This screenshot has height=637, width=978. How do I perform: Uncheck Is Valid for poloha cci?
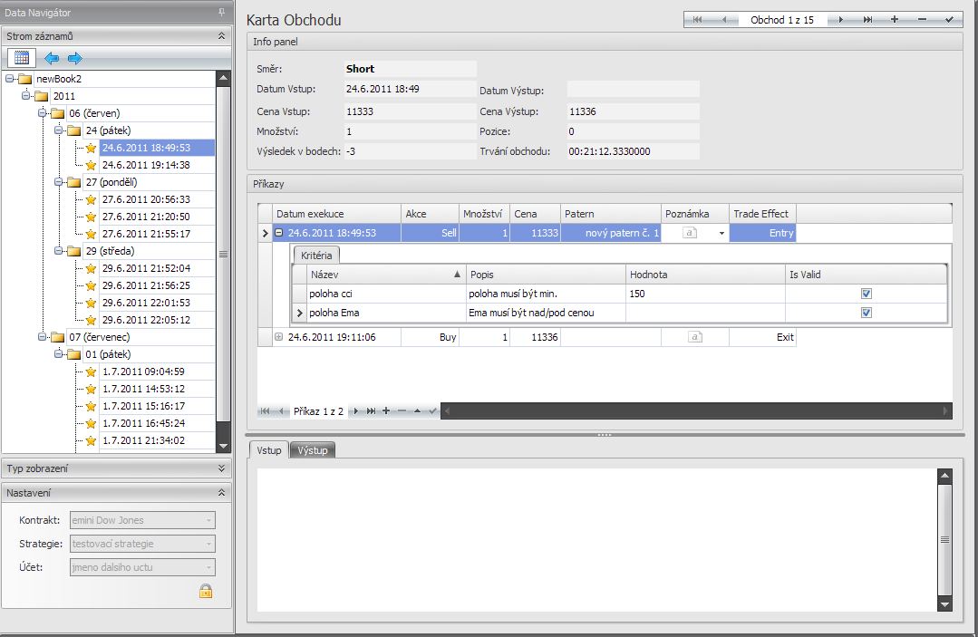pyautogui.click(x=867, y=294)
